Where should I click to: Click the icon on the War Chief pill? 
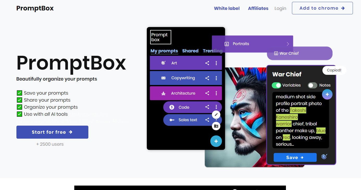276,53
